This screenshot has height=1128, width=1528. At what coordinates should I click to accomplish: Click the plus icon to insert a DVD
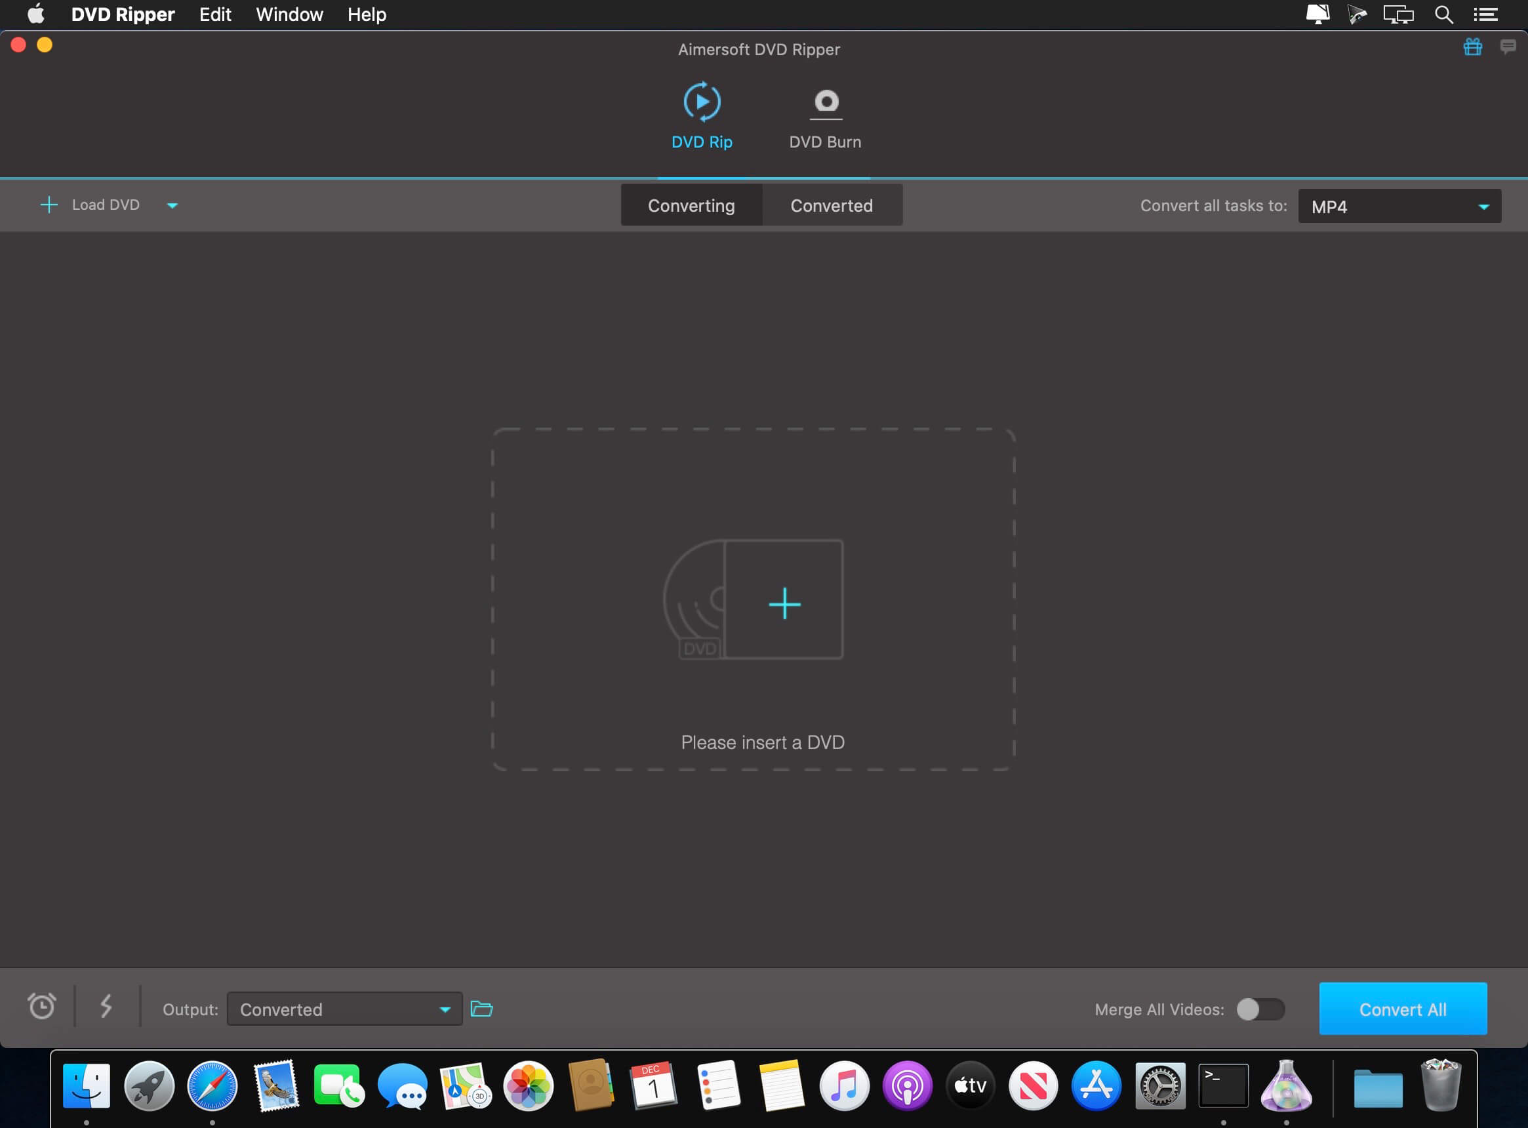[784, 604]
